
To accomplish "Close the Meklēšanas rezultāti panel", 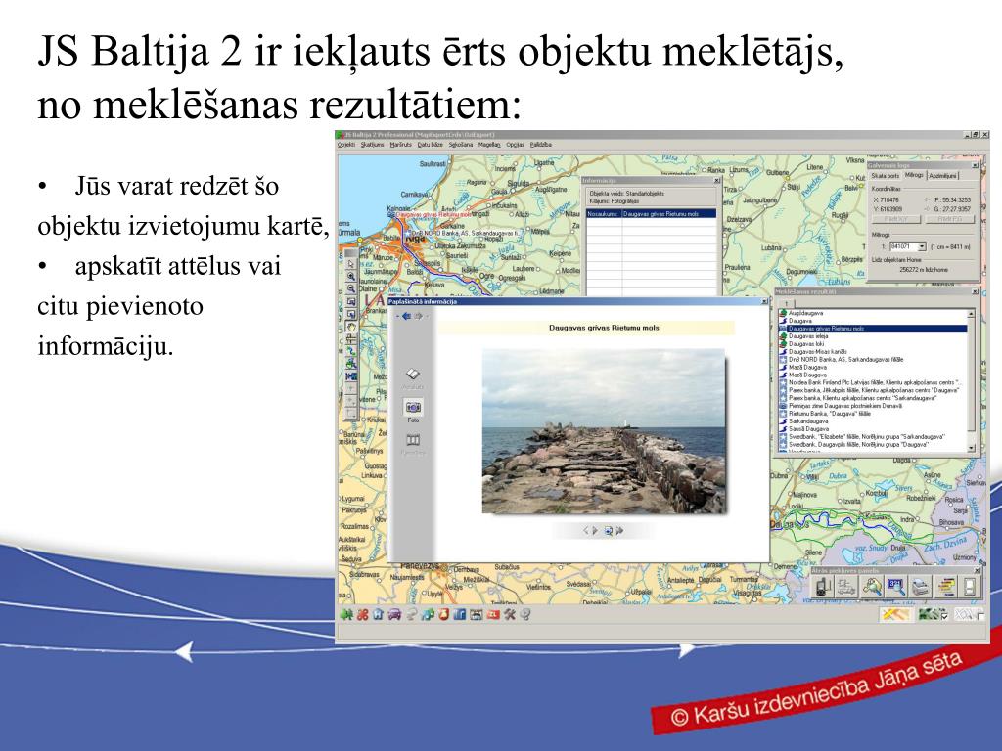I will pos(975,291).
